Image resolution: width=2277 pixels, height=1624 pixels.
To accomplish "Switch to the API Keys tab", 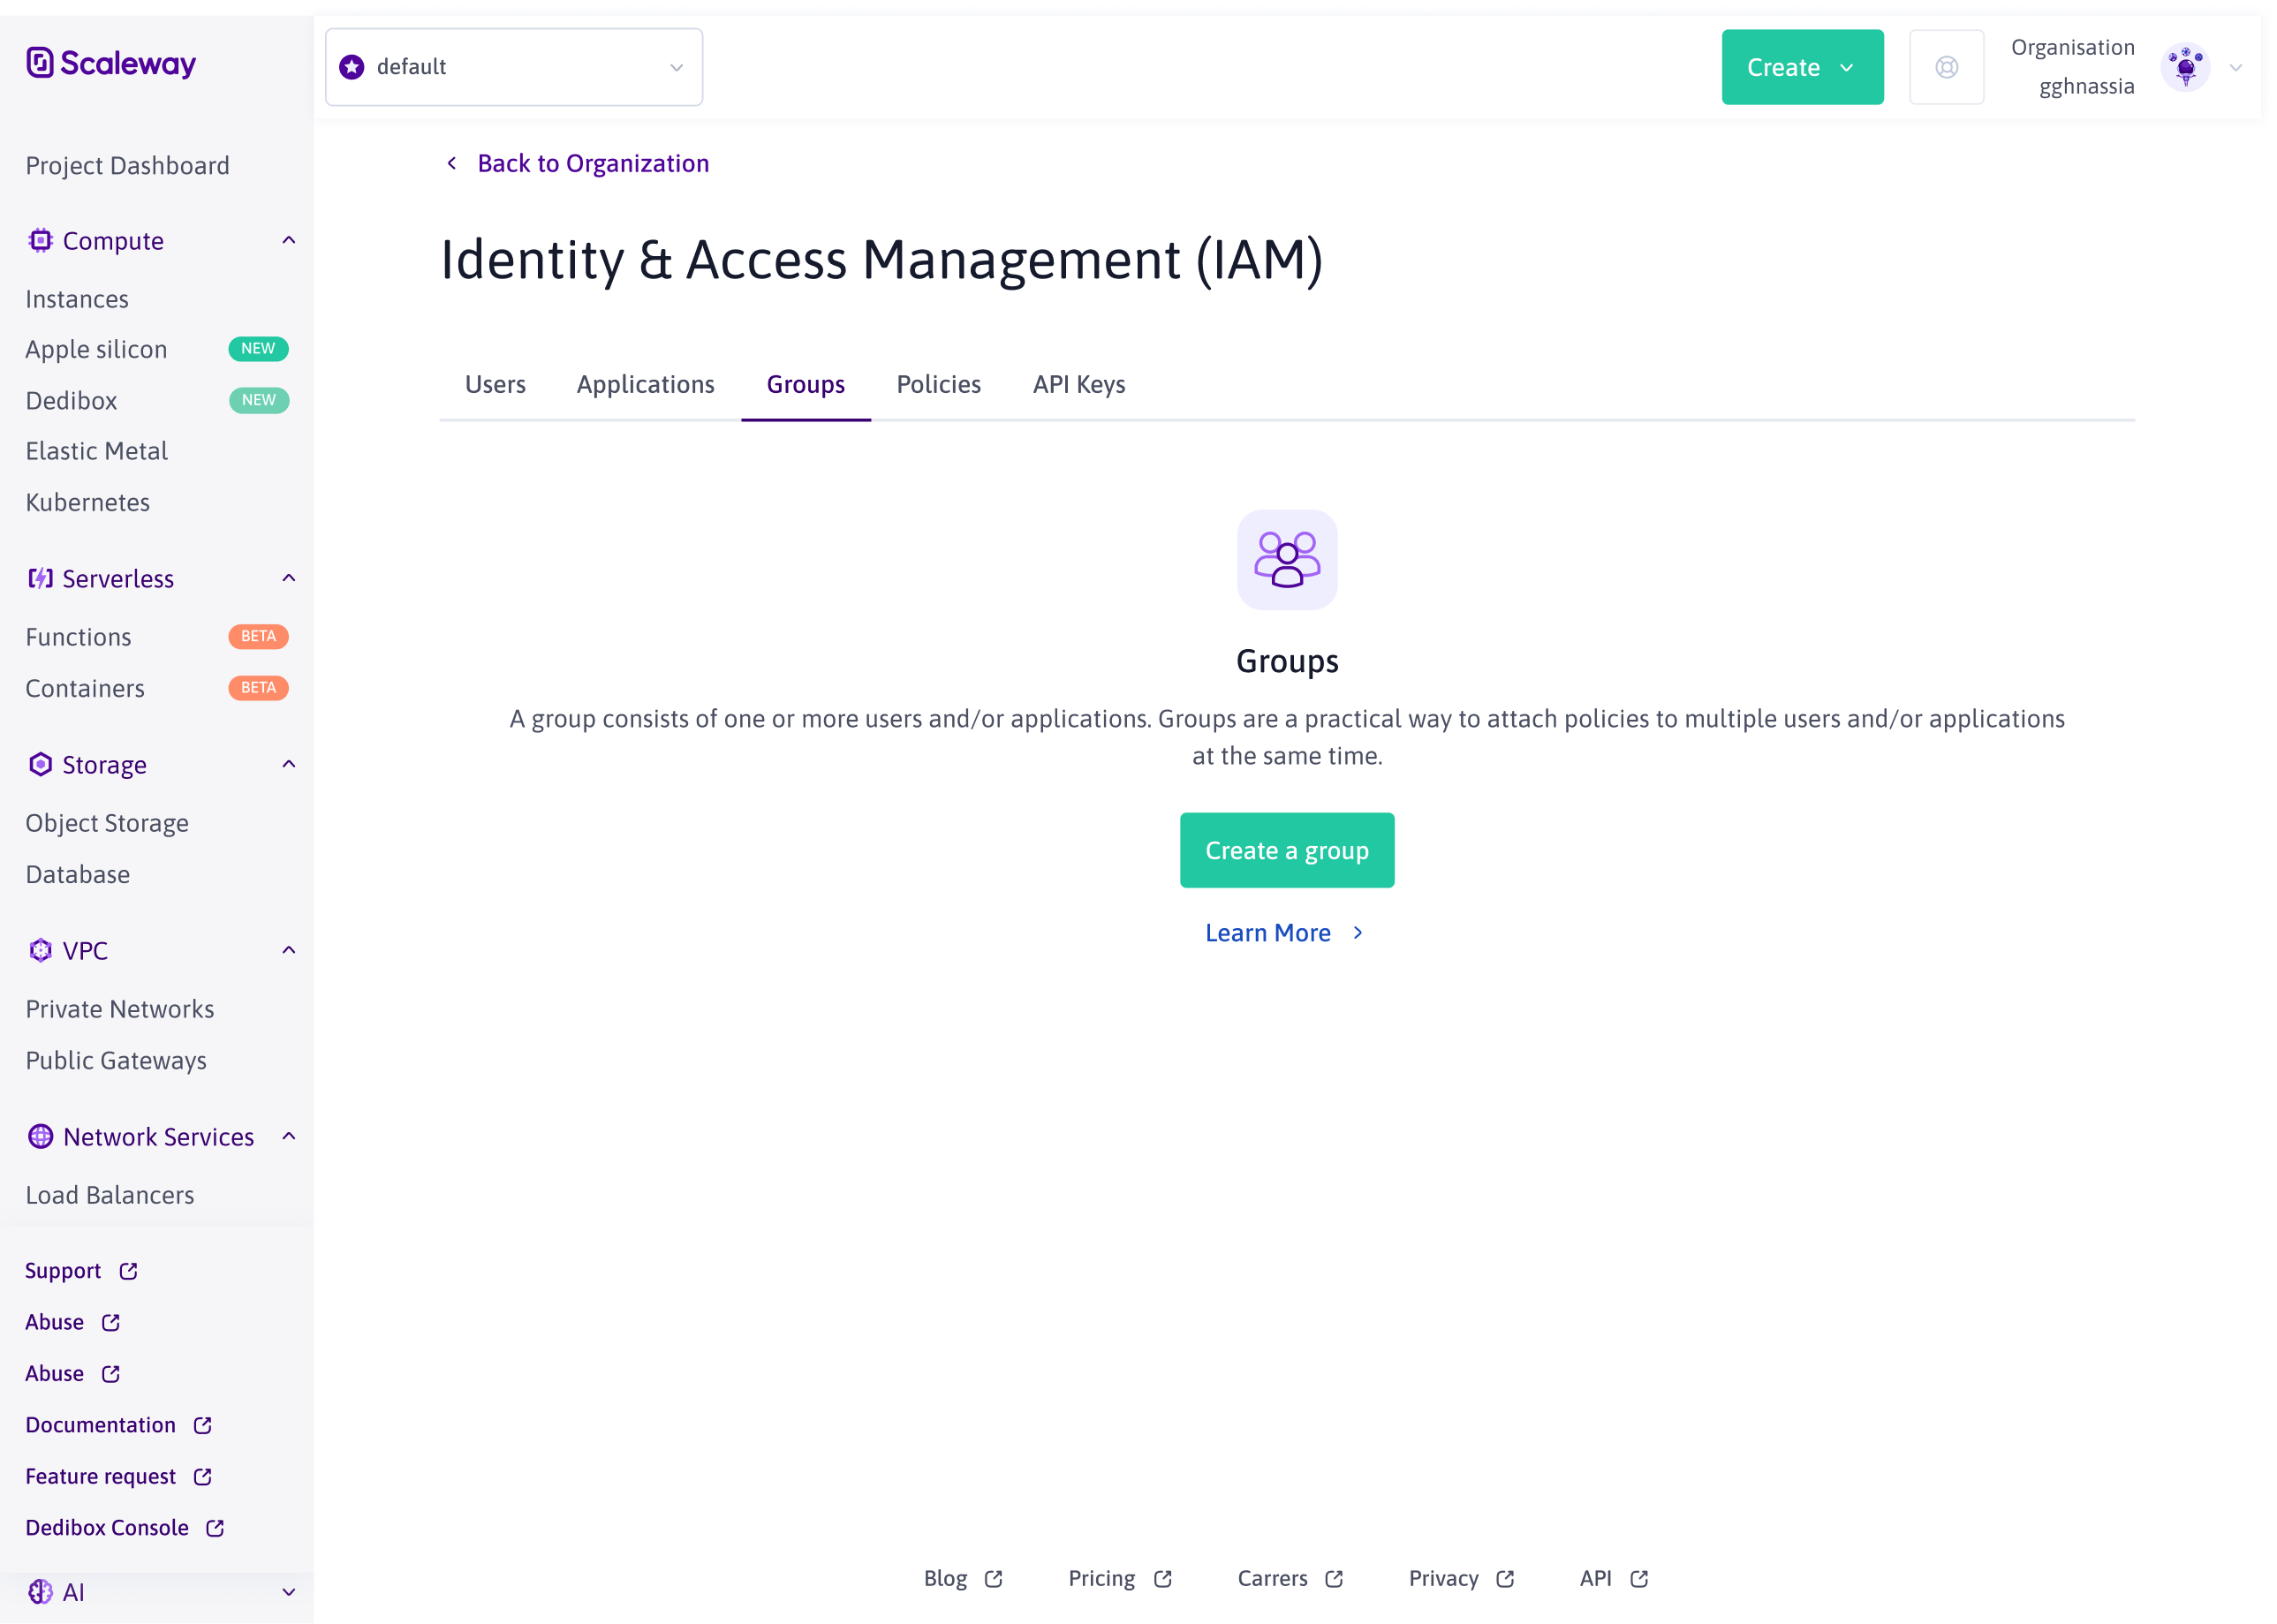I will 1079,385.
